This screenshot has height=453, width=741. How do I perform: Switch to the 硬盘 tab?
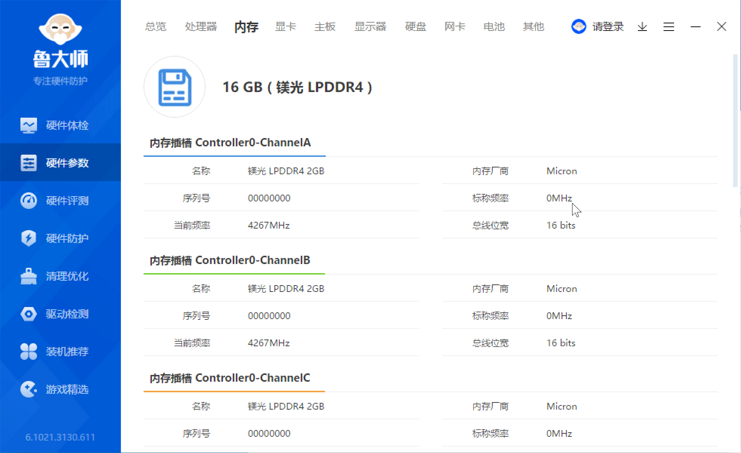click(x=416, y=26)
